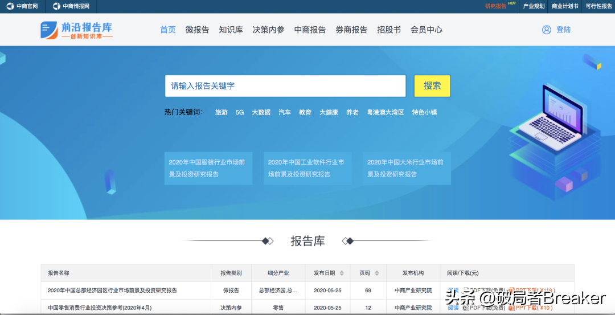Open 2020年中国服装行业市场前景 report card
Viewport: 615px width, 315px height.
click(208, 168)
